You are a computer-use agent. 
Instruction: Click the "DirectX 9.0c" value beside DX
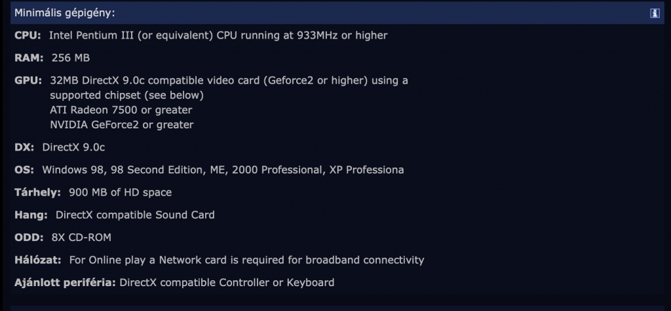73,147
